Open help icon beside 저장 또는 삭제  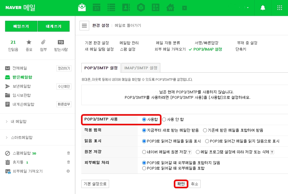click(272, 152)
